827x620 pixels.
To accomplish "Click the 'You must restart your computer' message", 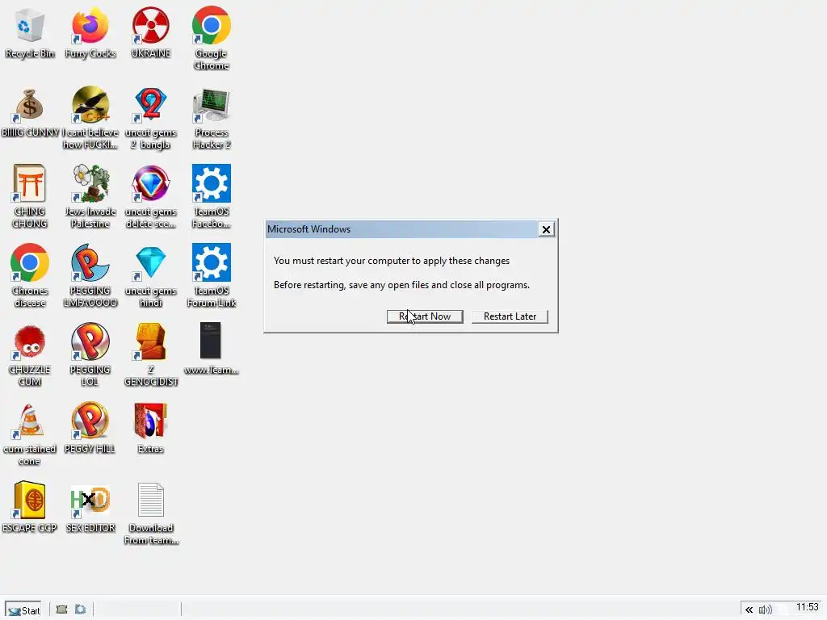I will [x=392, y=261].
